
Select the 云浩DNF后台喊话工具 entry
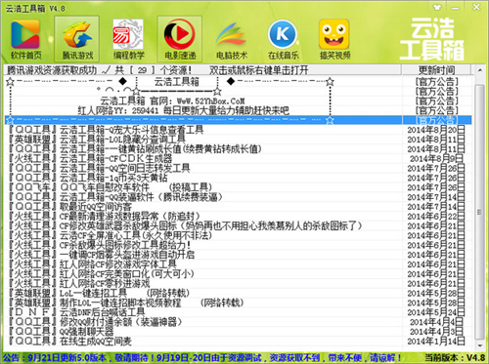(x=238, y=312)
